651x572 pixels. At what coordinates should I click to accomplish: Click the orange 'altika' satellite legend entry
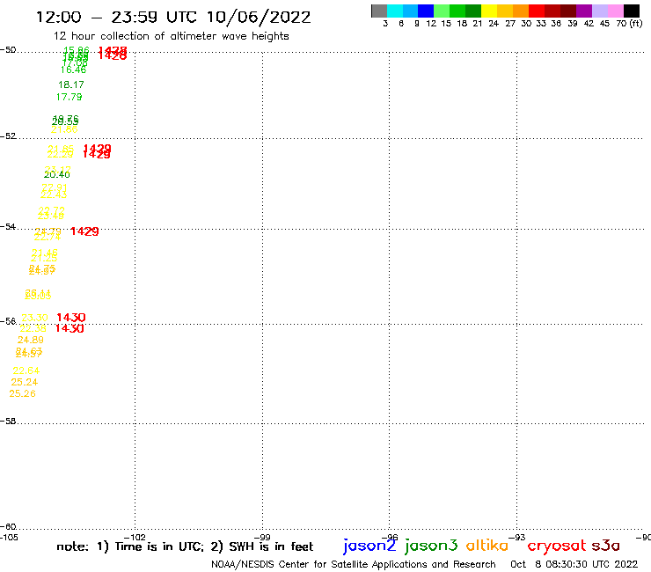pos(487,546)
